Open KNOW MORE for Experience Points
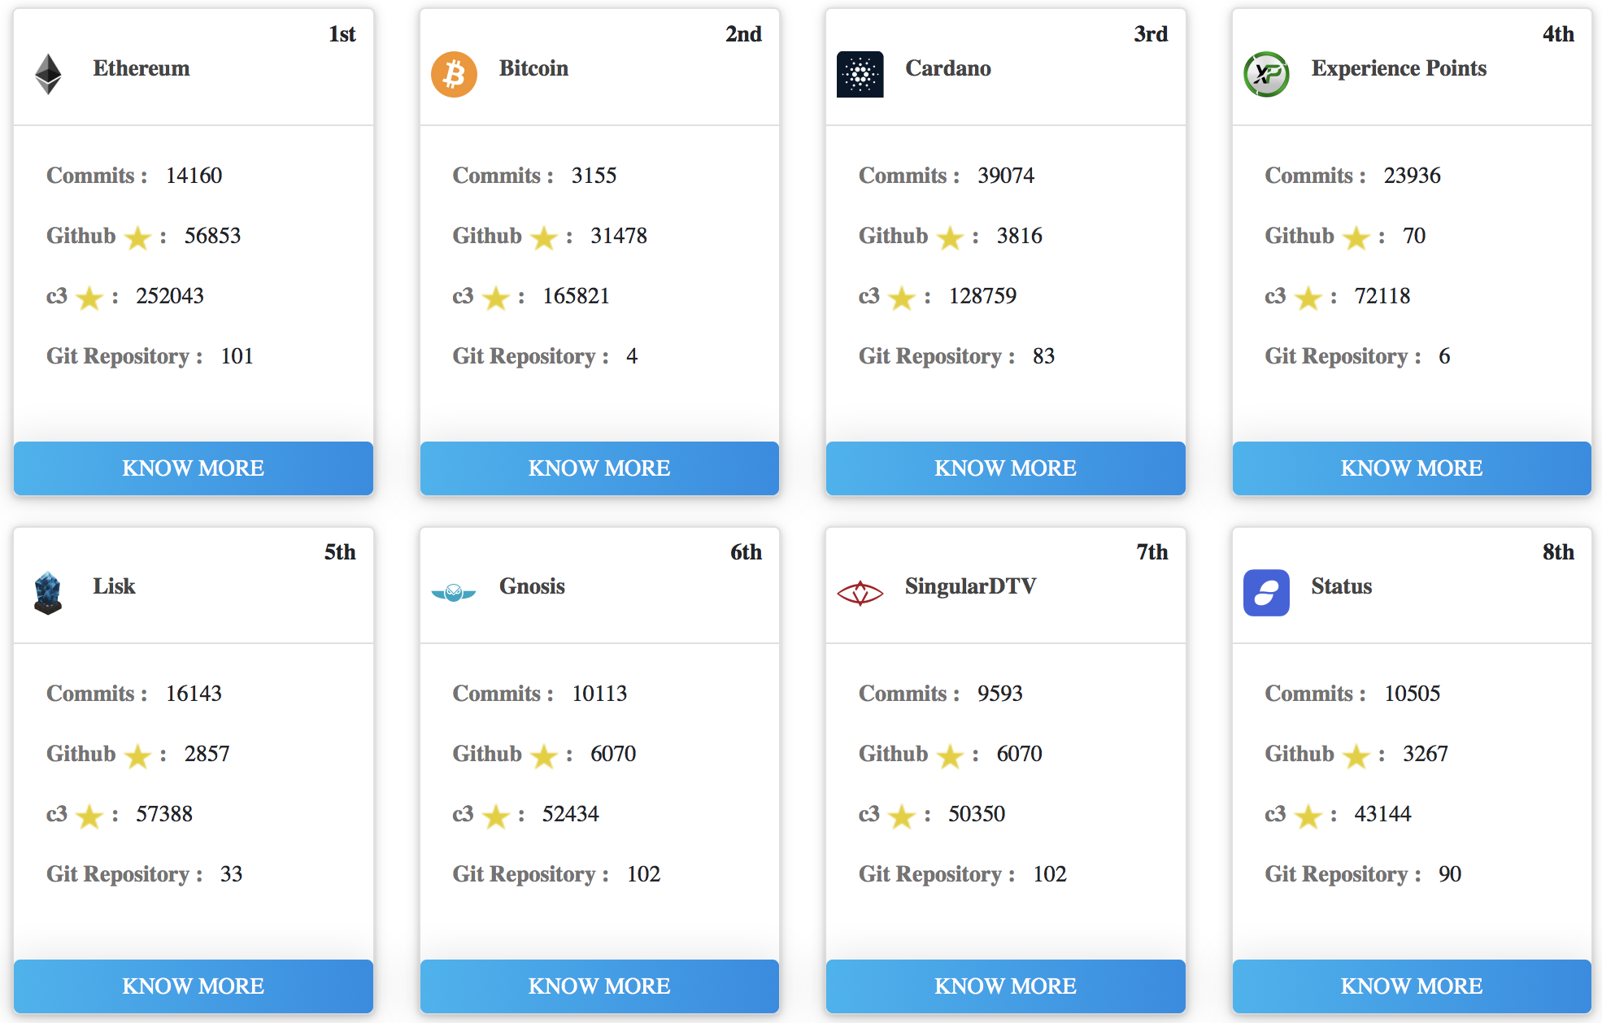Screen dimensions: 1602x1023 pyautogui.click(x=1412, y=468)
